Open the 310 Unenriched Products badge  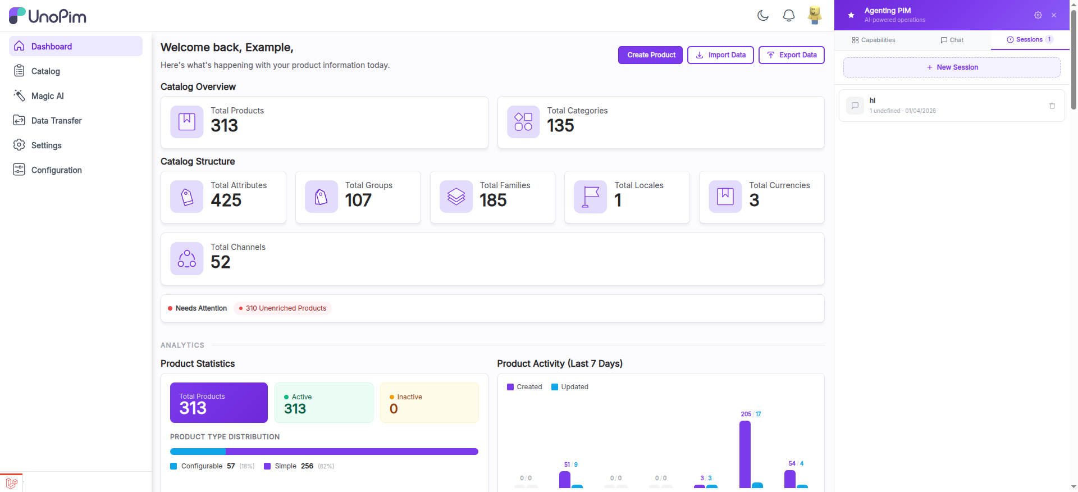(x=282, y=308)
